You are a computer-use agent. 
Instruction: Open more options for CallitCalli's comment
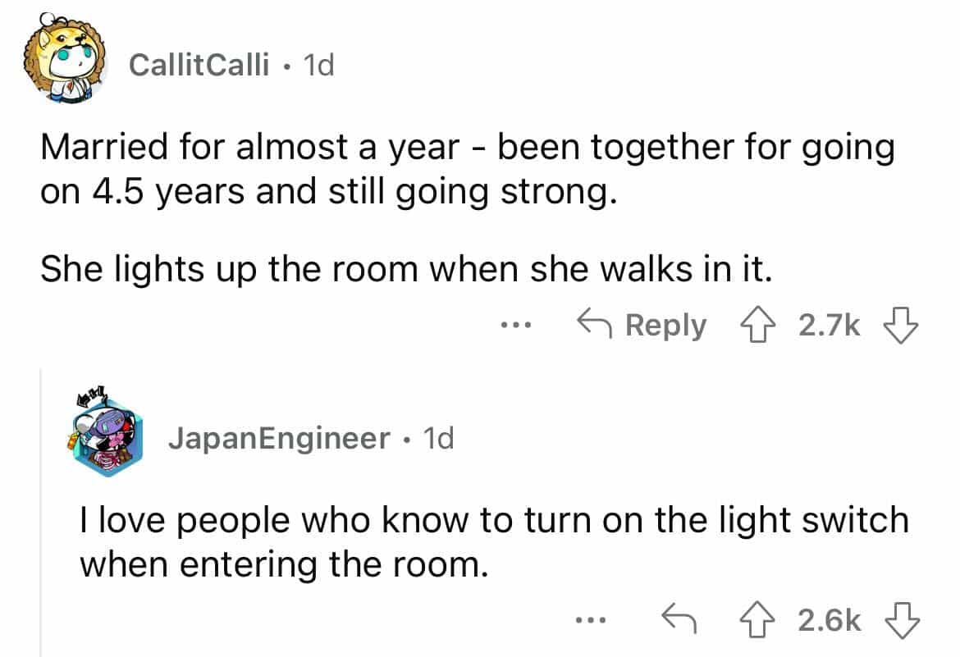click(x=518, y=326)
